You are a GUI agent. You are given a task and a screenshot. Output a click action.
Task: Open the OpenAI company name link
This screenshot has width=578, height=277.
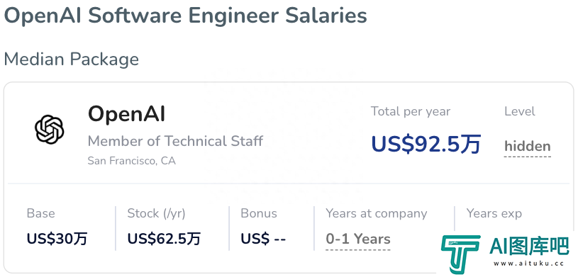click(126, 114)
